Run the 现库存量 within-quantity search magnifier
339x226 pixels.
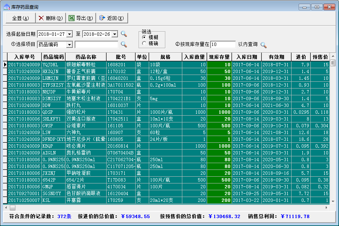[x=264, y=45]
